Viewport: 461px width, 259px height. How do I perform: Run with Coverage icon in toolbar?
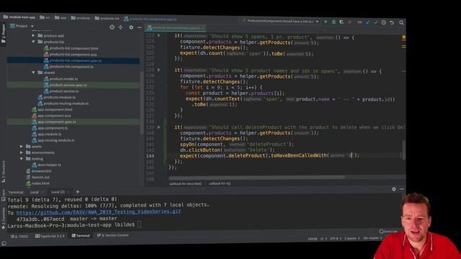(341, 22)
